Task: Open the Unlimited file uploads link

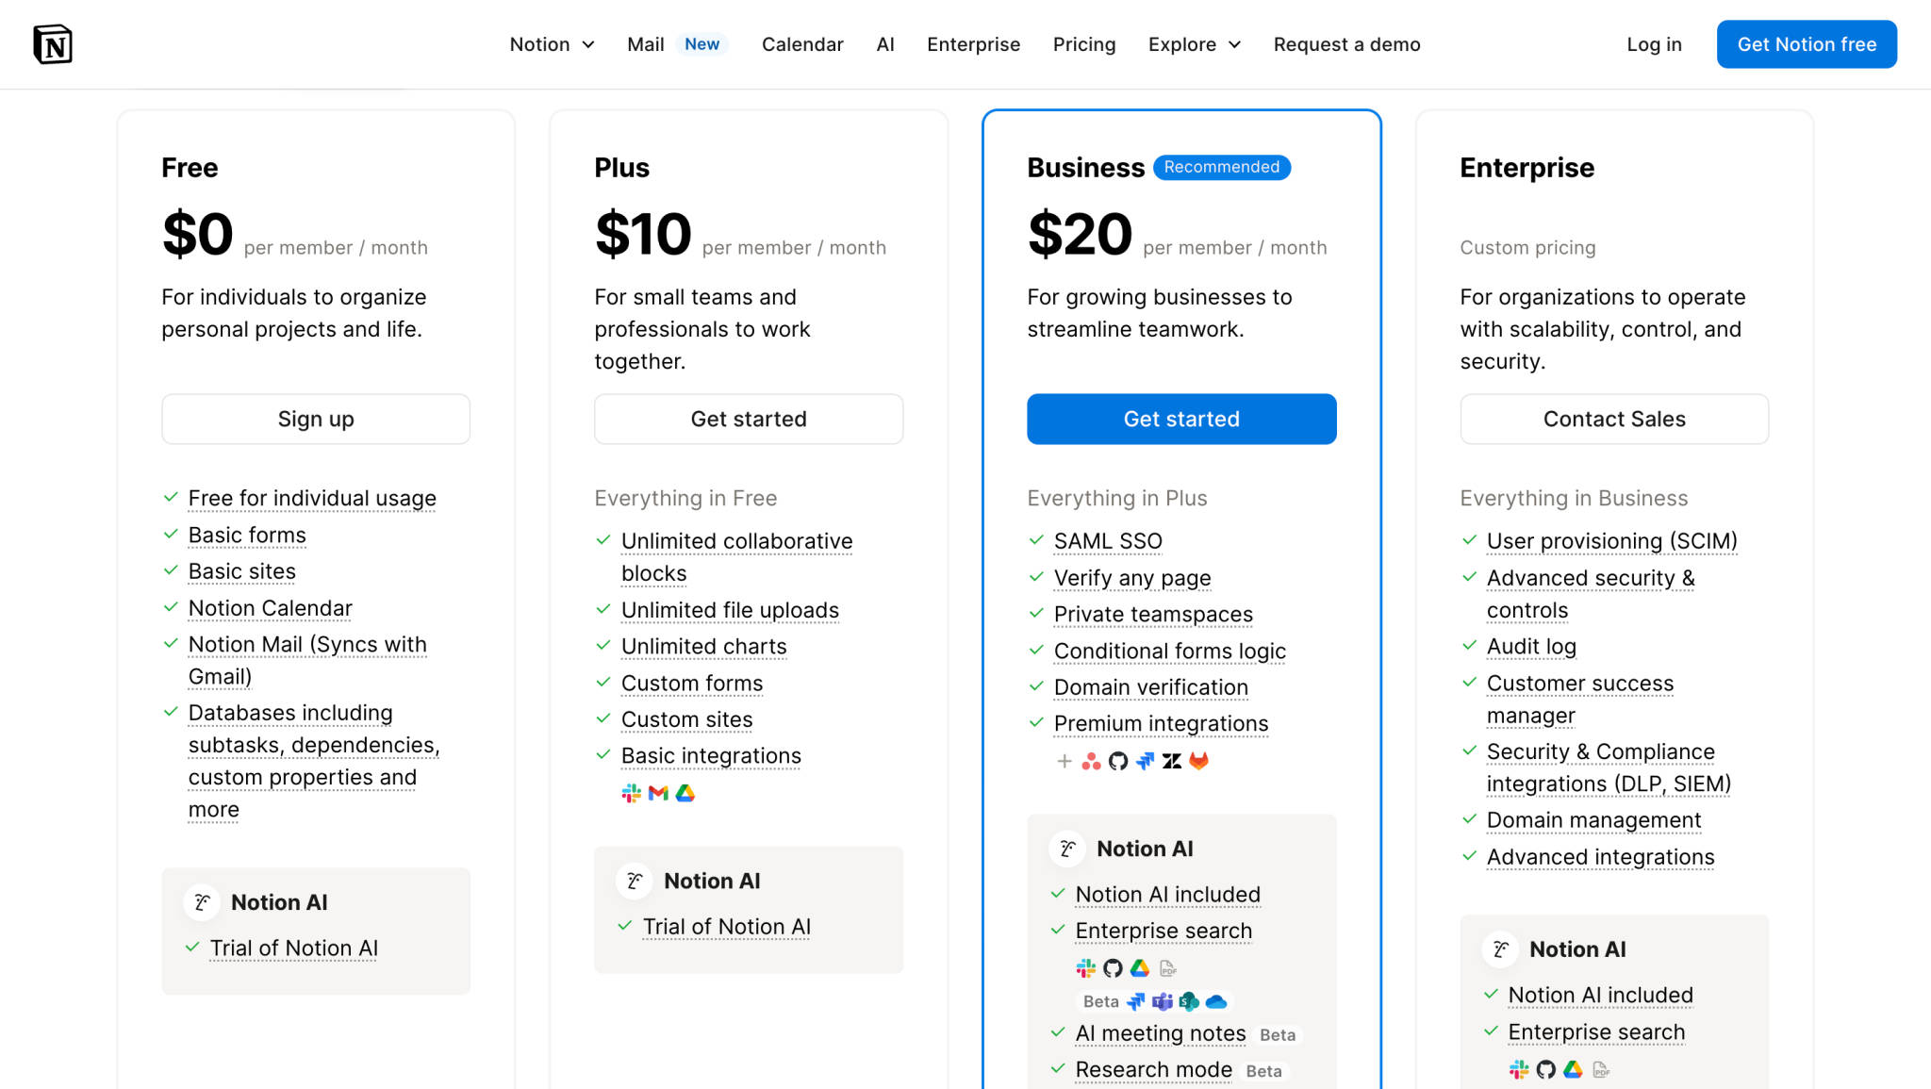Action: (x=730, y=610)
